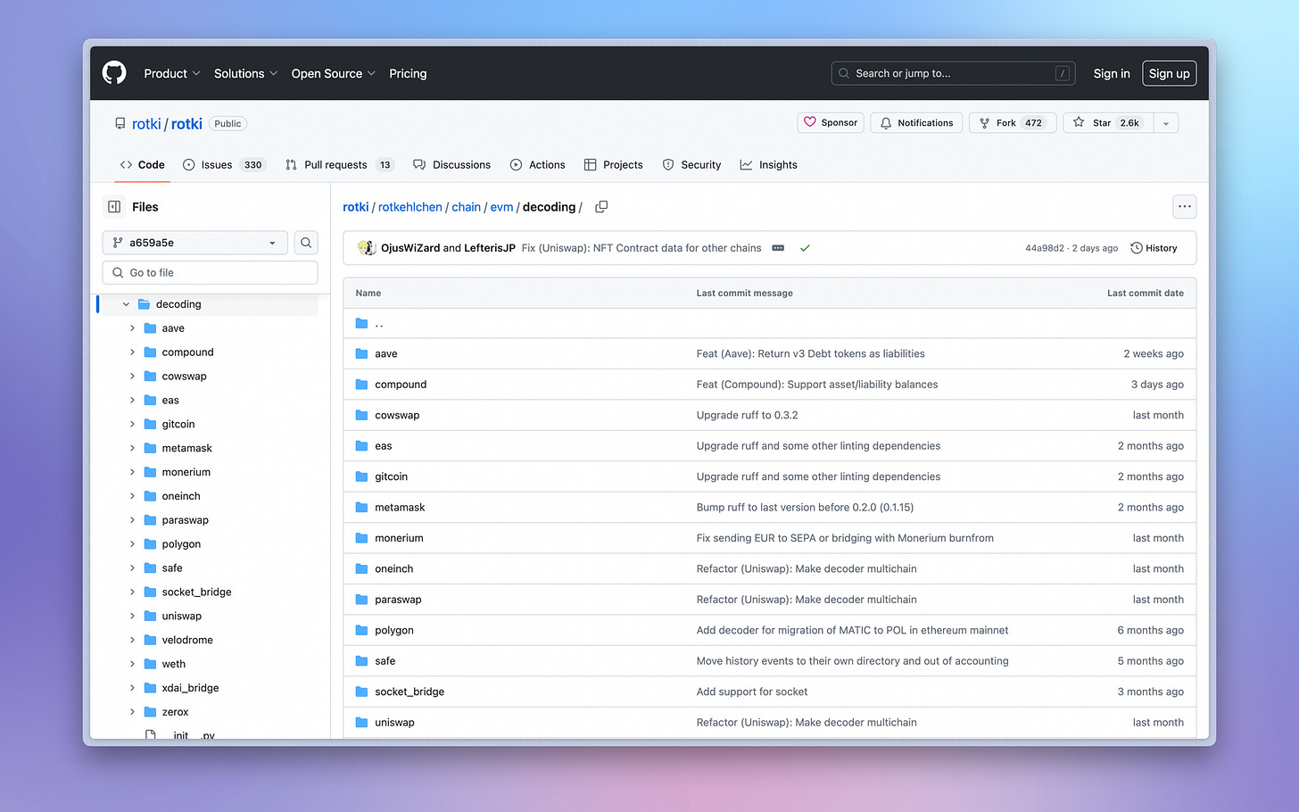Switch to the Issues tab
Viewport: 1299px width, 812px height.
pyautogui.click(x=223, y=165)
